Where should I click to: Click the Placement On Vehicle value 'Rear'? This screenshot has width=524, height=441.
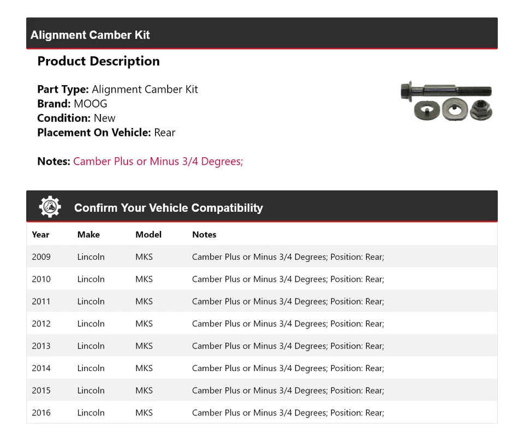tap(165, 132)
